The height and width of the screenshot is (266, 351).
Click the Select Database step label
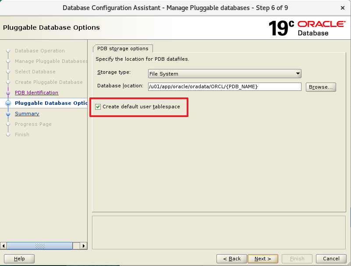35,72
